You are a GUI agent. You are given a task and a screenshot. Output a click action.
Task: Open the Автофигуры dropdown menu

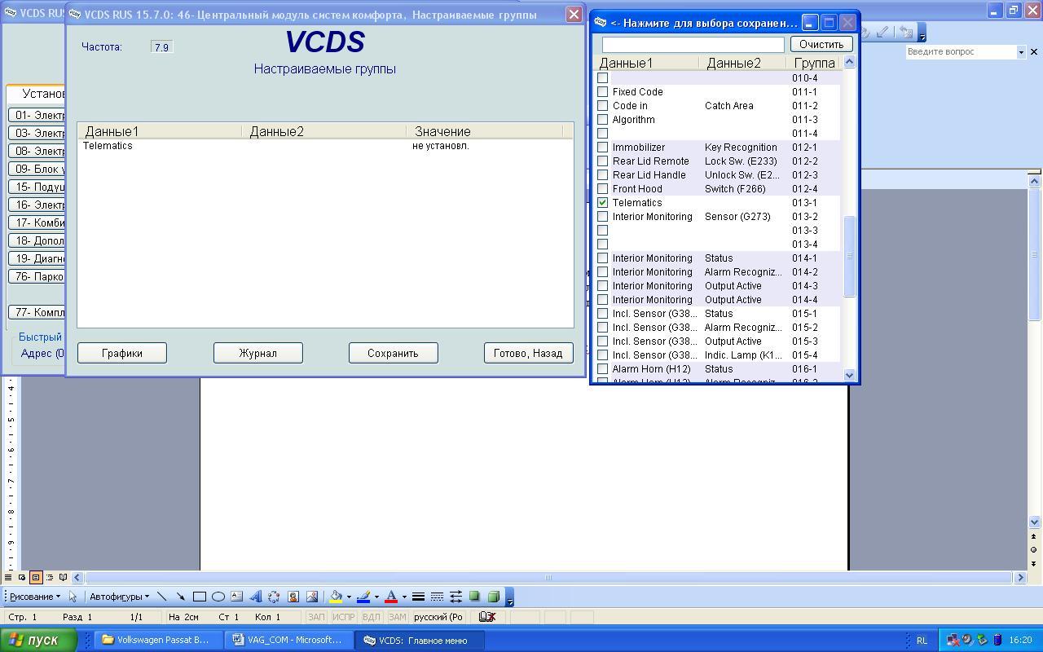119,597
